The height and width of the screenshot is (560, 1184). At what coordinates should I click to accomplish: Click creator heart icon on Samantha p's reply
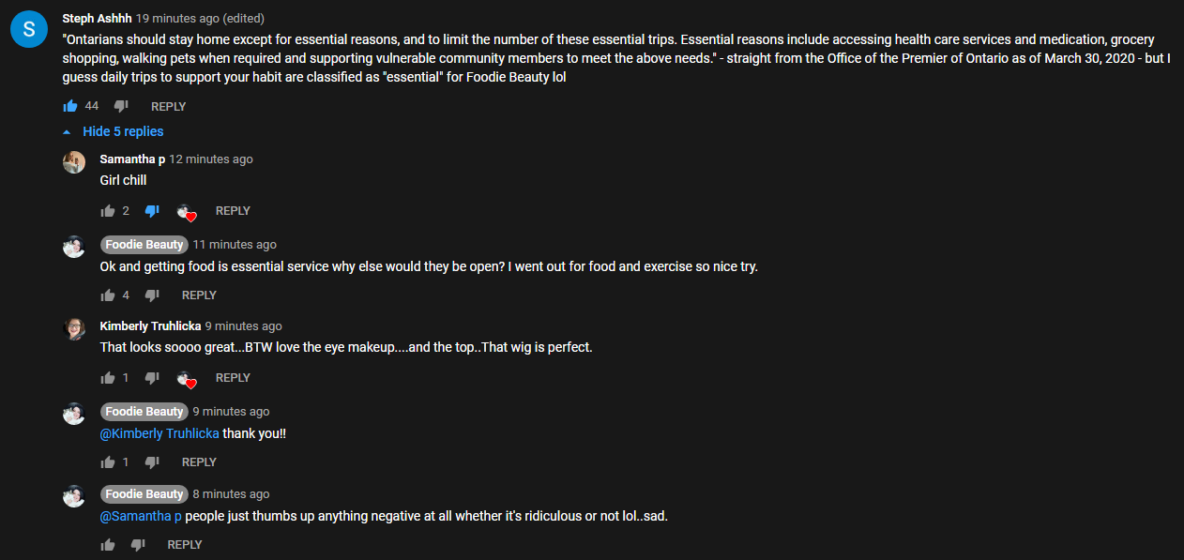tap(187, 211)
